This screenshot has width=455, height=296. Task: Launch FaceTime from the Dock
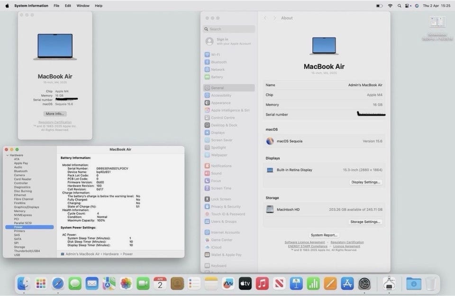point(143,283)
